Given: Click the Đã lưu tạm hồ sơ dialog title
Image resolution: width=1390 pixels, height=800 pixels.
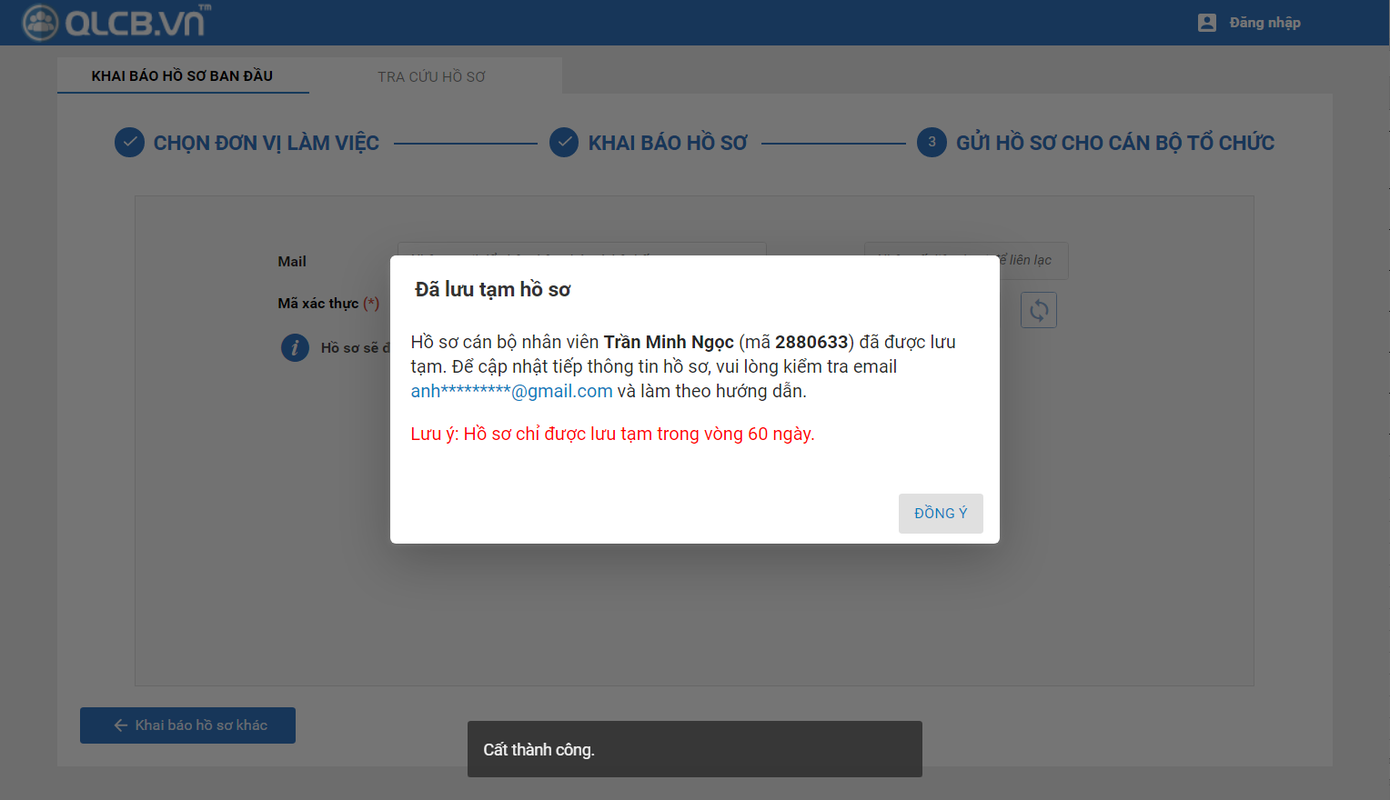Looking at the screenshot, I should click(492, 289).
